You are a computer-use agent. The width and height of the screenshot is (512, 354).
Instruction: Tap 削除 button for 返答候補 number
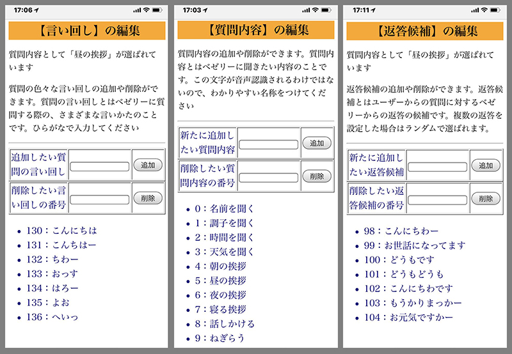(x=486, y=198)
